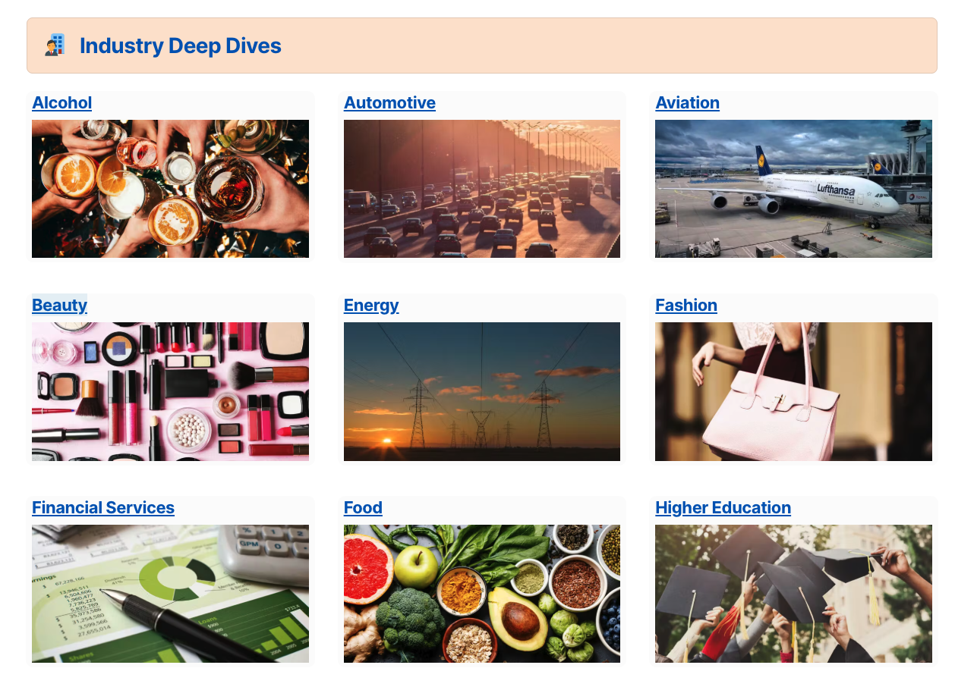Viewport: 955px width, 687px height.
Task: Open the Alcohol industry link
Action: click(62, 103)
